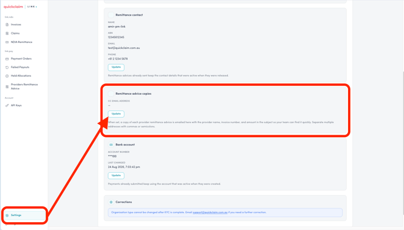This screenshot has width=404, height=230.
Task: Open Payment Orders page
Action: [21, 59]
